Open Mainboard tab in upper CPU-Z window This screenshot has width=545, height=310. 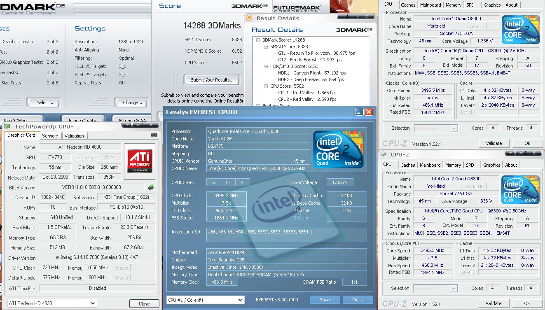pyautogui.click(x=430, y=5)
